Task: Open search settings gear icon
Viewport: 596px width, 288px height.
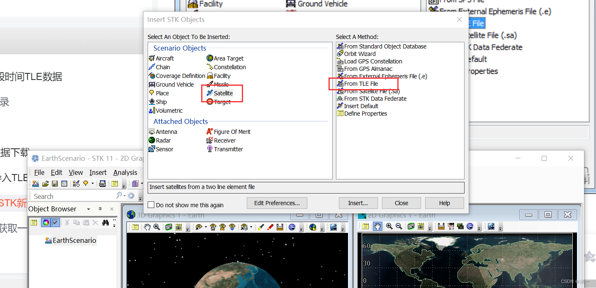Action: point(131,196)
